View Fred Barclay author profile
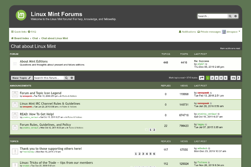Image resolution: width=251 pixels, height=167 pixels. pos(28,152)
